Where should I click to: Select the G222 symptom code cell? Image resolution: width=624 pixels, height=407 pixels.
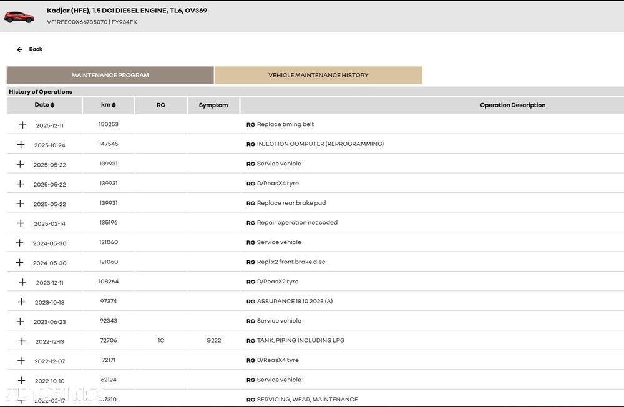pos(213,341)
